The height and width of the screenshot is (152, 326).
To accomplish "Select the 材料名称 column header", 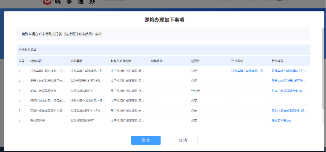I will tap(36, 61).
